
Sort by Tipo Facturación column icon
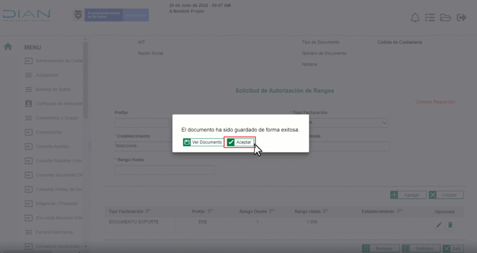coord(148,211)
